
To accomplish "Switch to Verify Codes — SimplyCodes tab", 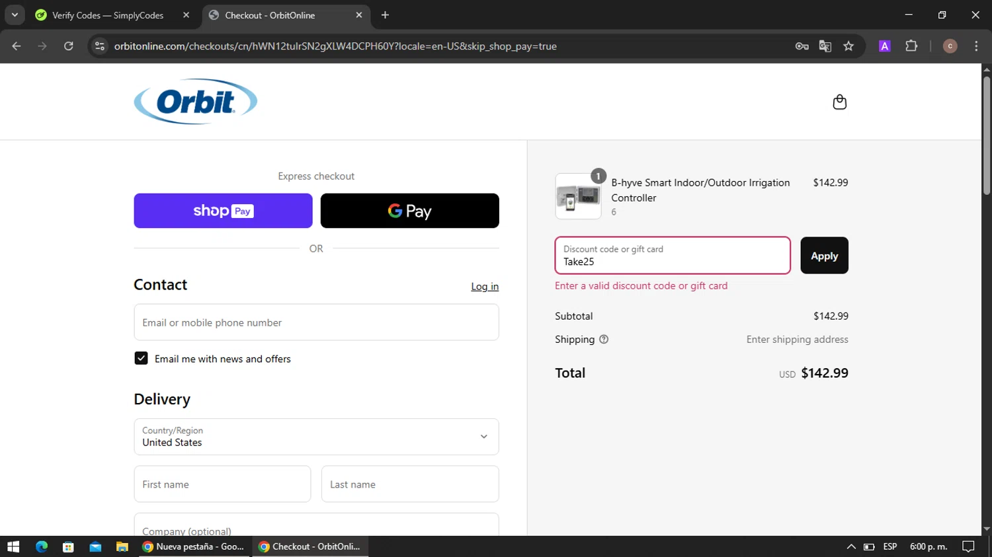I will pos(108,15).
